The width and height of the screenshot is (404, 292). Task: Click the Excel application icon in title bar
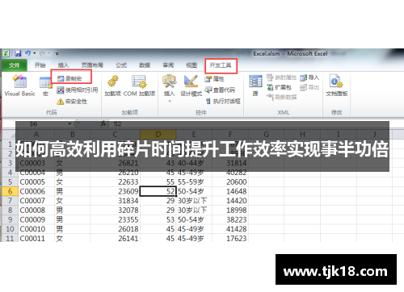[x=6, y=53]
